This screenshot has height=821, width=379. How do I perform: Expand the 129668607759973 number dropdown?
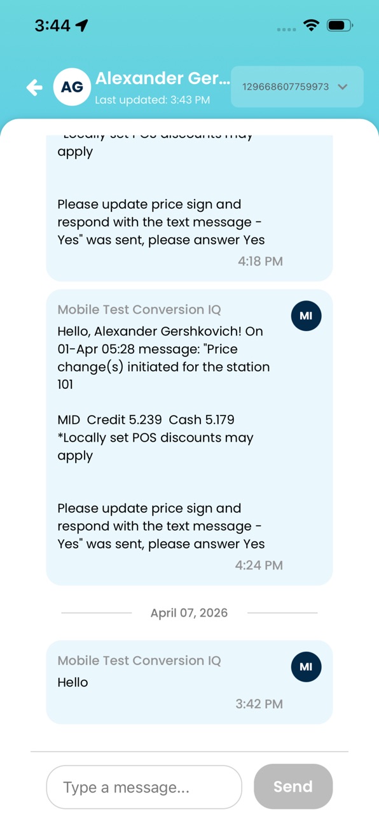297,87
